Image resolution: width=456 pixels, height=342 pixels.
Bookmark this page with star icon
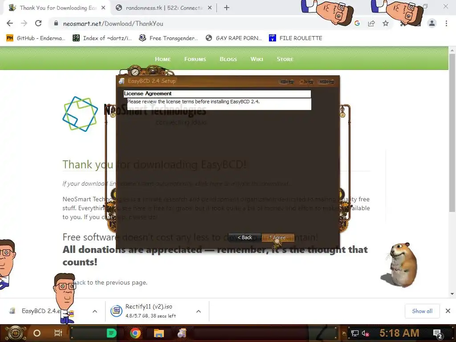pyautogui.click(x=386, y=24)
